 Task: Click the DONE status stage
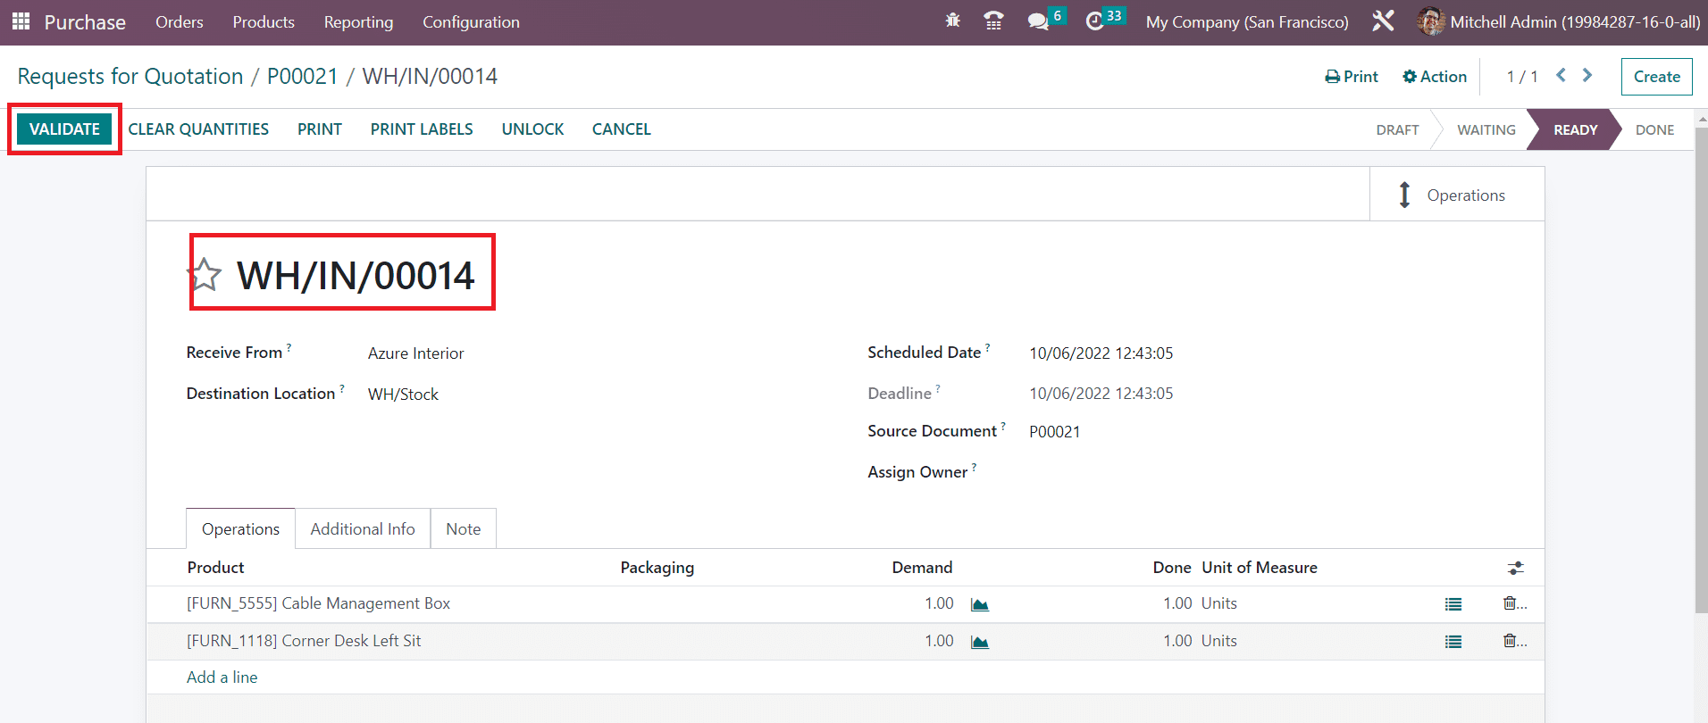1654,130
